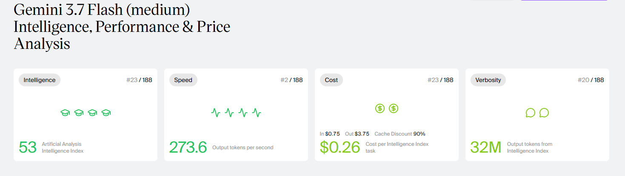This screenshot has height=176, width=625.
Task: Click the first pulse waveform icon
Action: tap(216, 113)
